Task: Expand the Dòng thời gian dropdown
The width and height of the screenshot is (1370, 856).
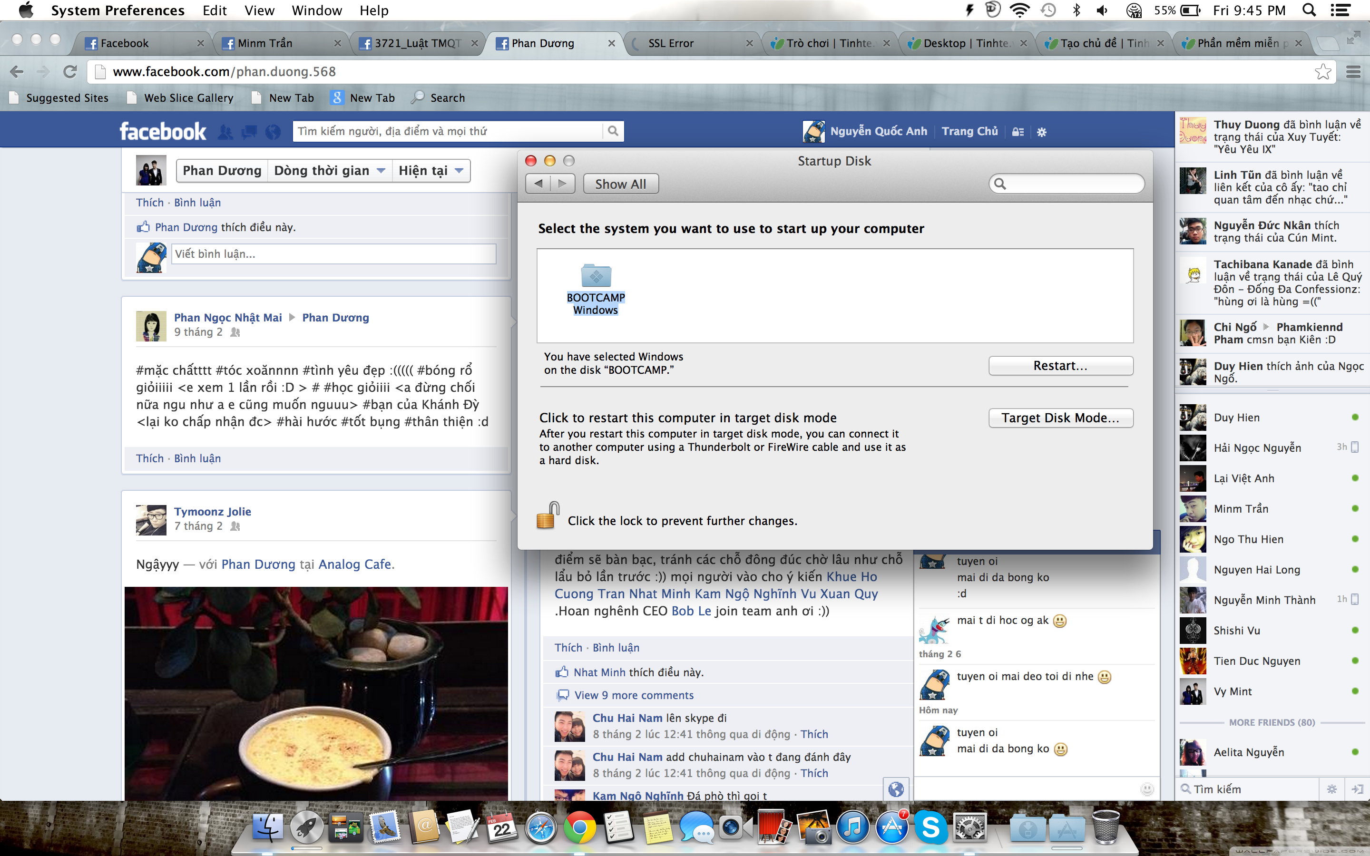Action: point(330,171)
